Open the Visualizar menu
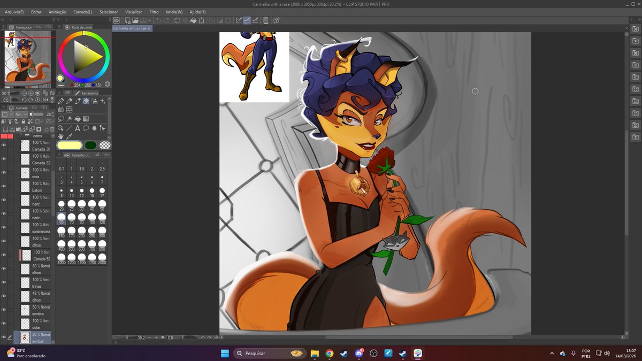The height and width of the screenshot is (361, 642). 134,11
